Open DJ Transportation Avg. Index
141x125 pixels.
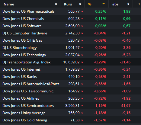(x=27, y=62)
